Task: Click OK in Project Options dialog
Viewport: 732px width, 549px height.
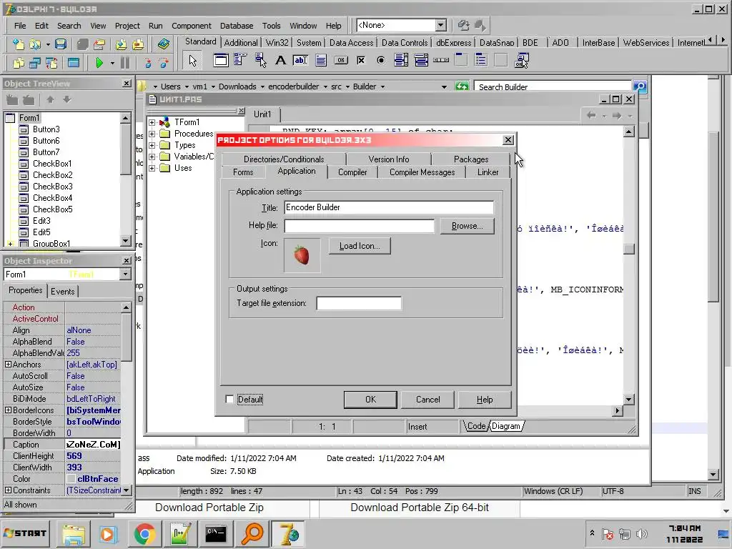Action: pos(371,400)
